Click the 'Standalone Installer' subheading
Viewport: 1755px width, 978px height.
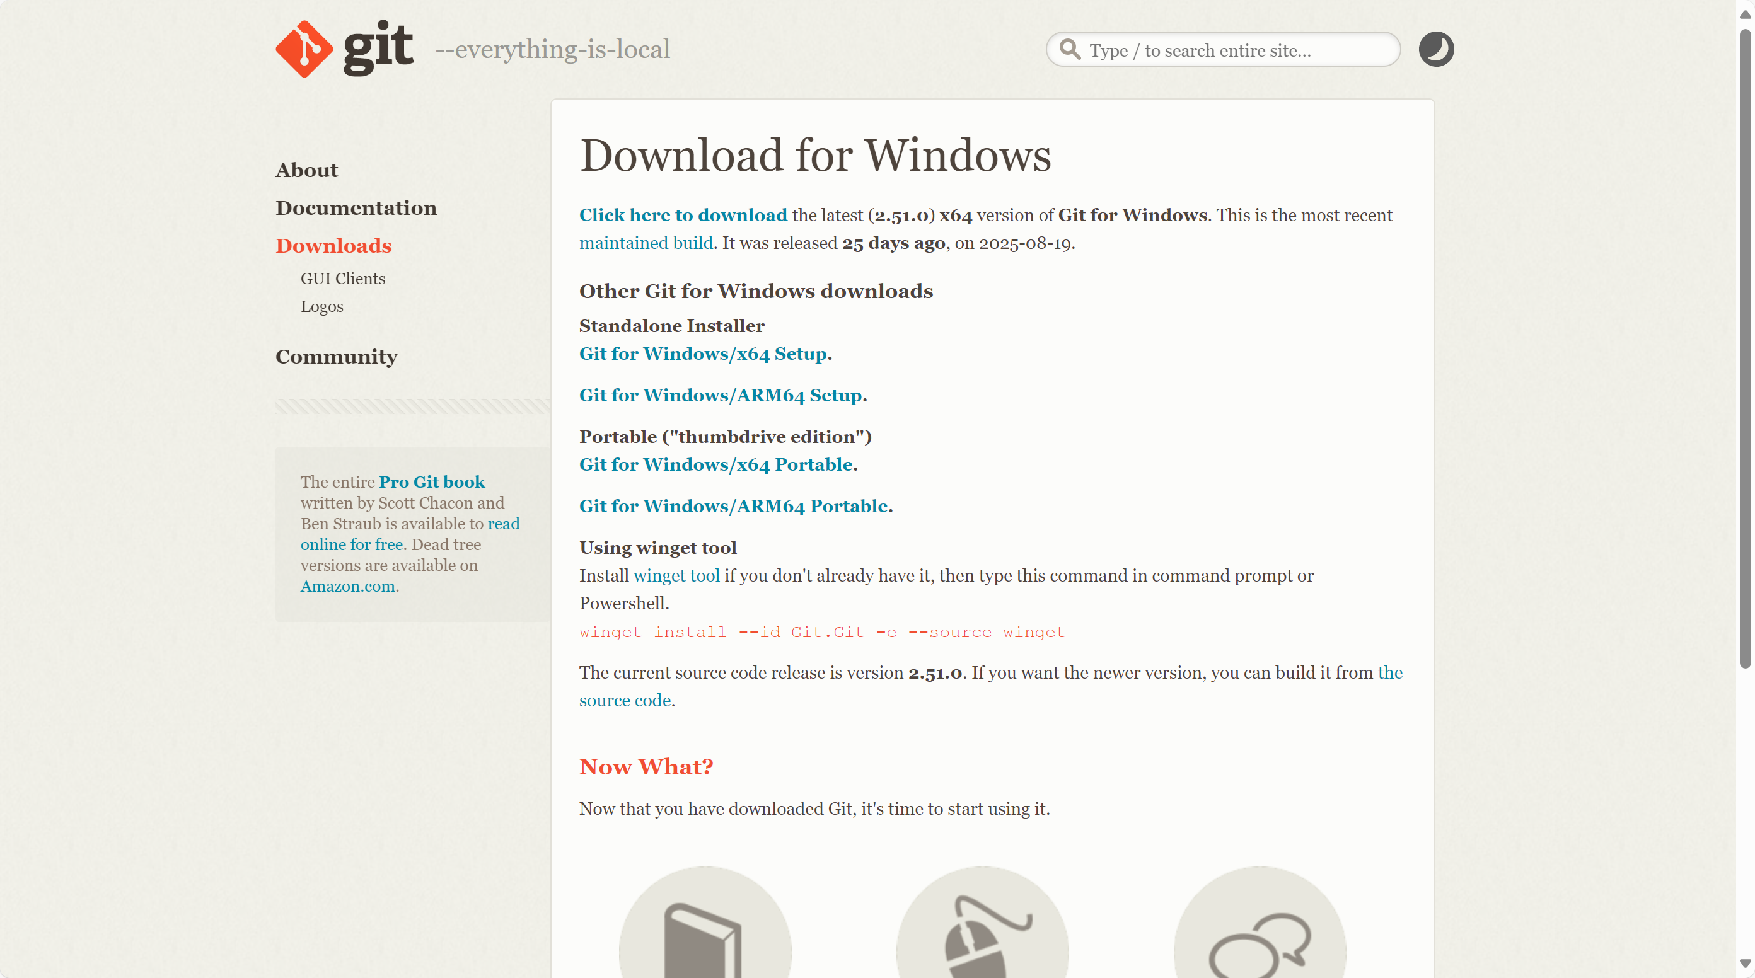672,326
